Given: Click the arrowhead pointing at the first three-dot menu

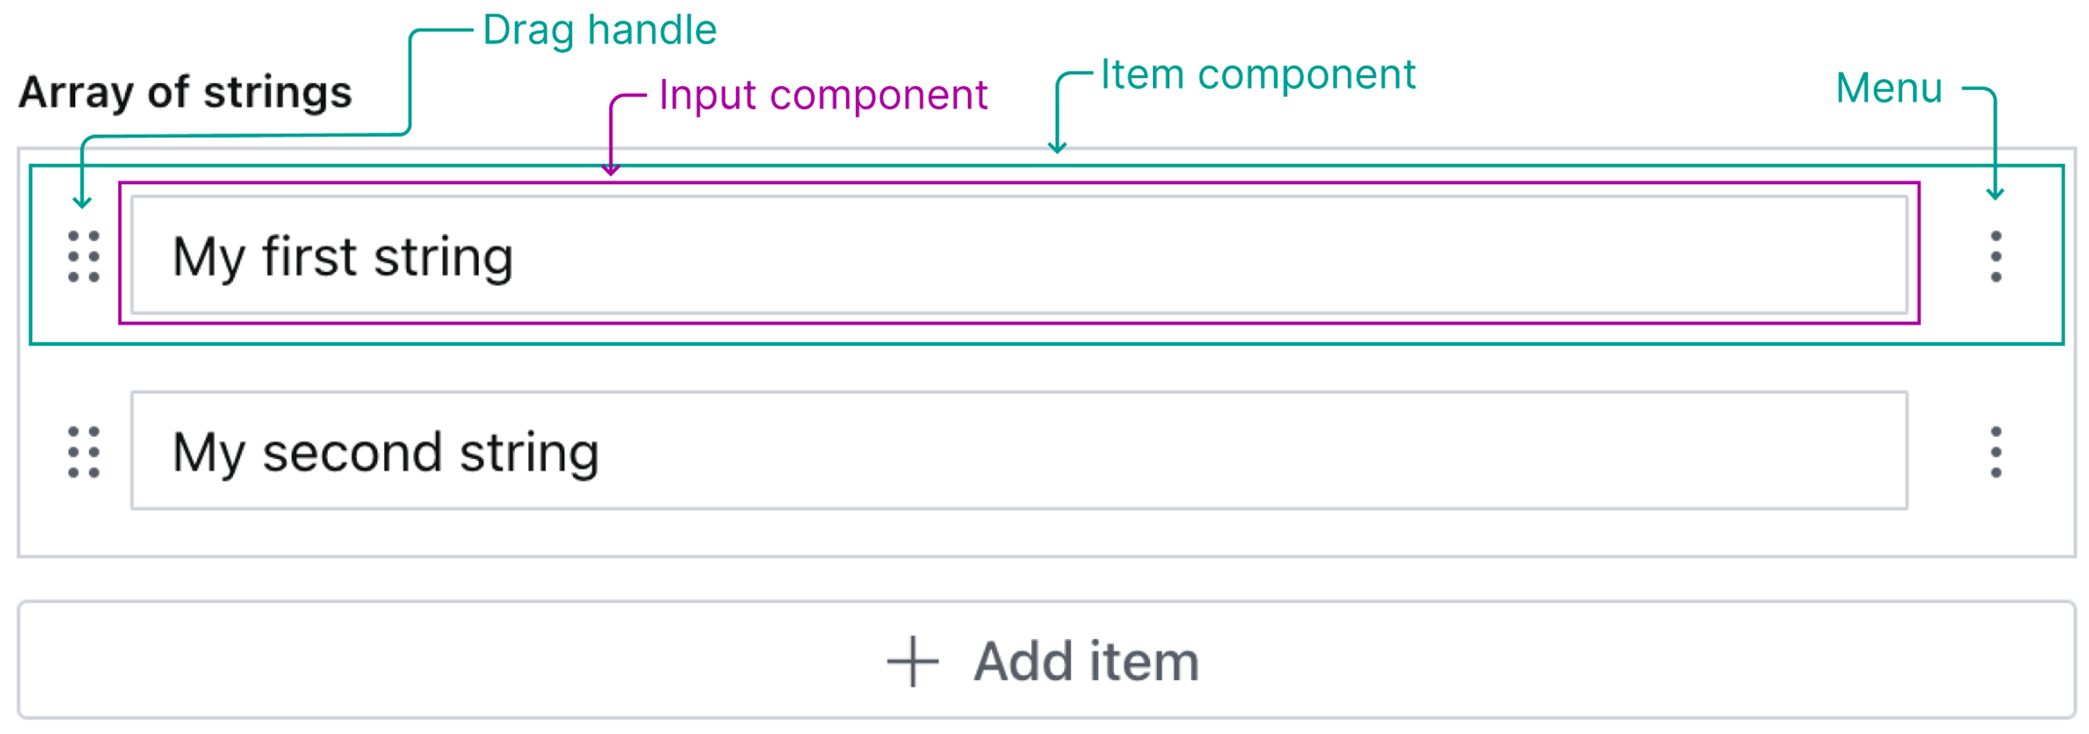Looking at the screenshot, I should click(x=1996, y=194).
